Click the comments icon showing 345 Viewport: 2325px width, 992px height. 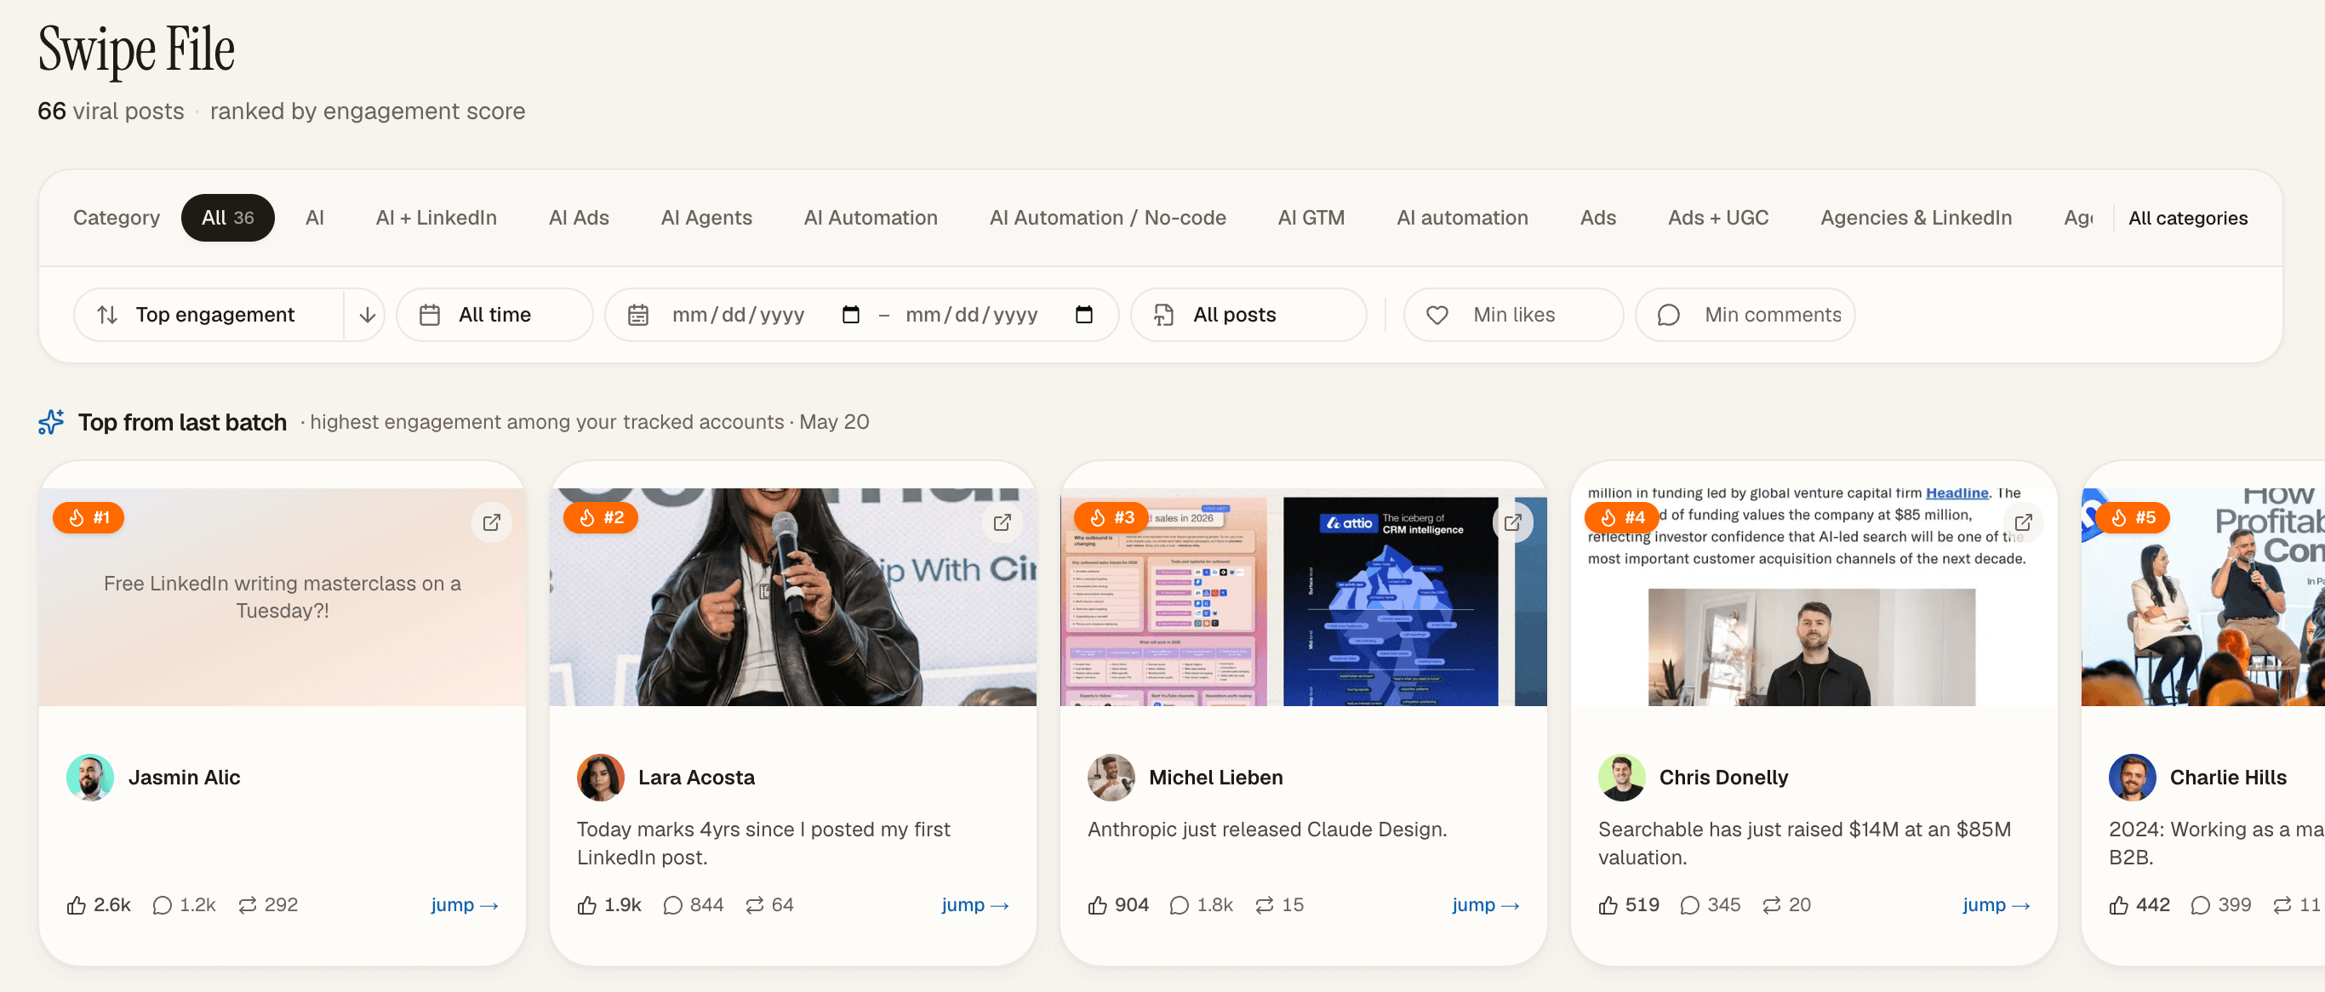pyautogui.click(x=1689, y=904)
